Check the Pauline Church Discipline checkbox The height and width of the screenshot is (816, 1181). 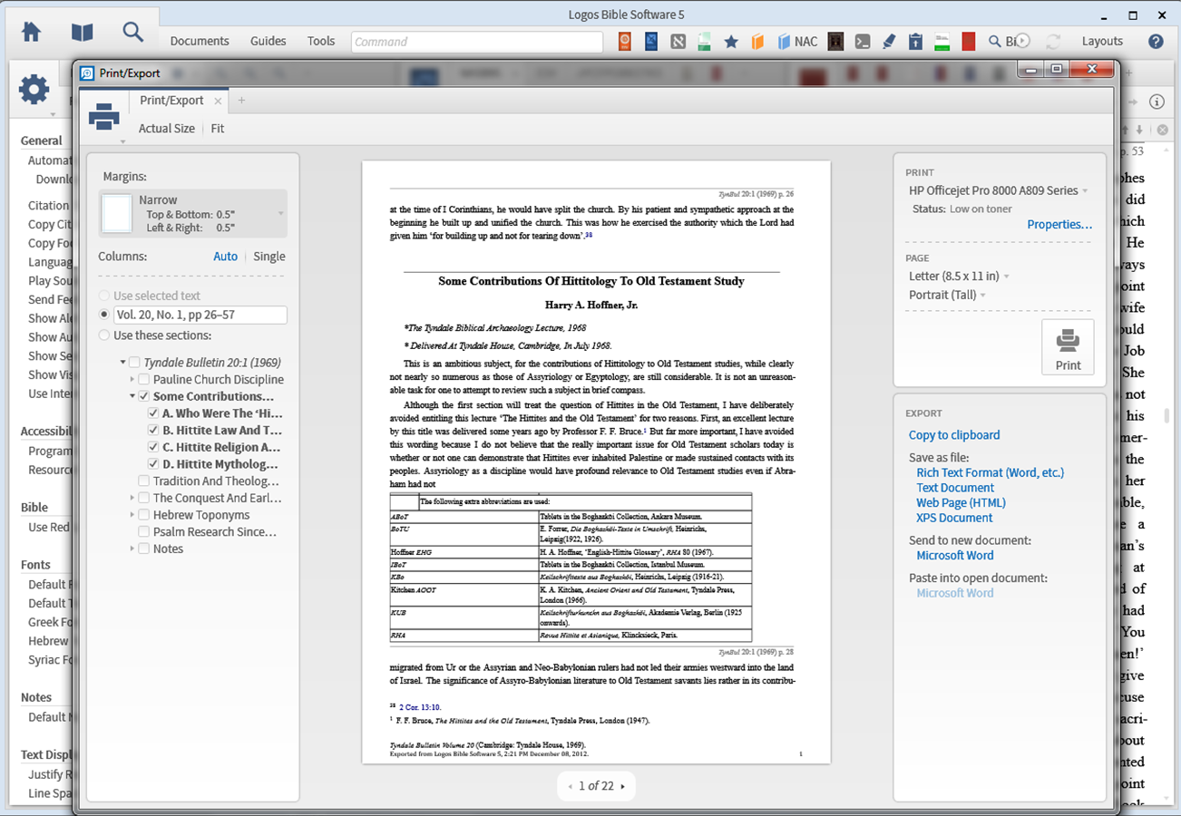click(x=144, y=379)
